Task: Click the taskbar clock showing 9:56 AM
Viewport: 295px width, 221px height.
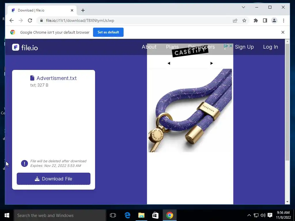Action: [x=283, y=215]
